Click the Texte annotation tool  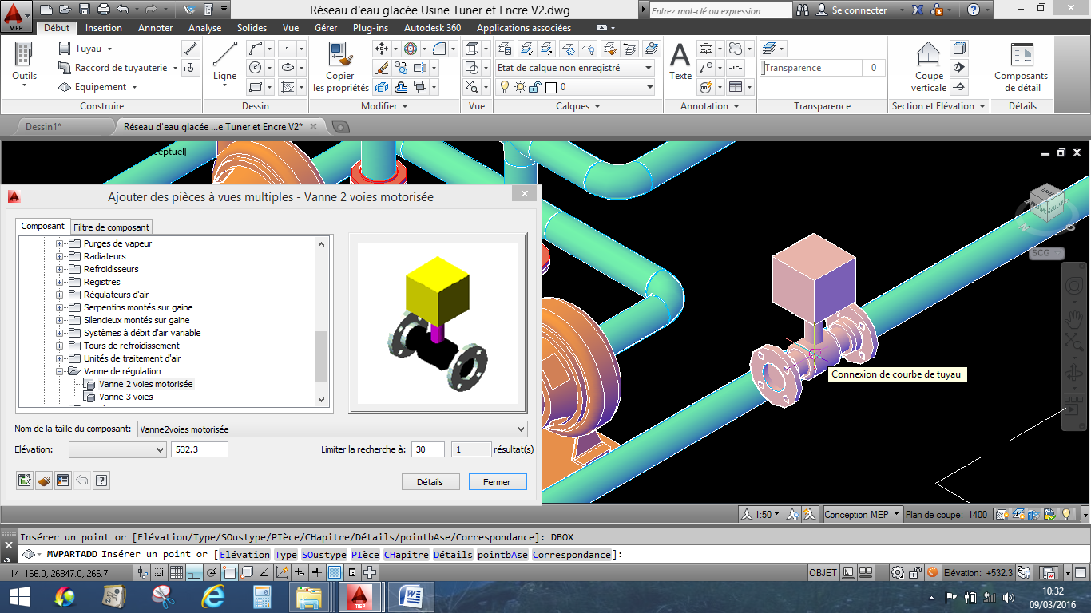680,61
